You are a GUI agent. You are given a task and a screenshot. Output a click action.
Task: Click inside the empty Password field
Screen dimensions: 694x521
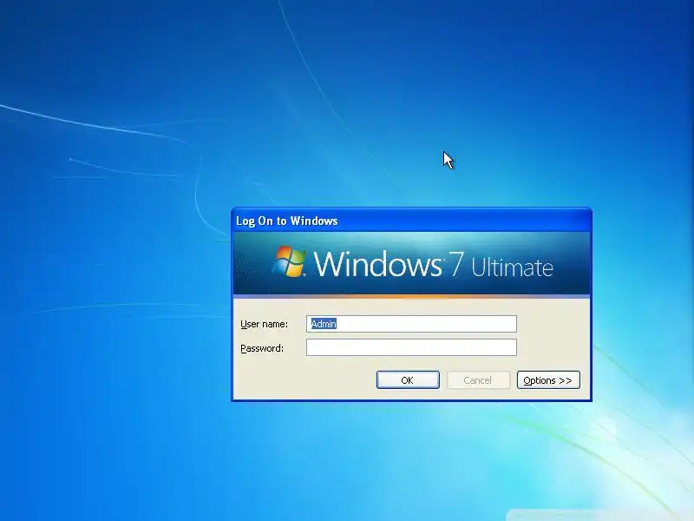[x=411, y=347]
